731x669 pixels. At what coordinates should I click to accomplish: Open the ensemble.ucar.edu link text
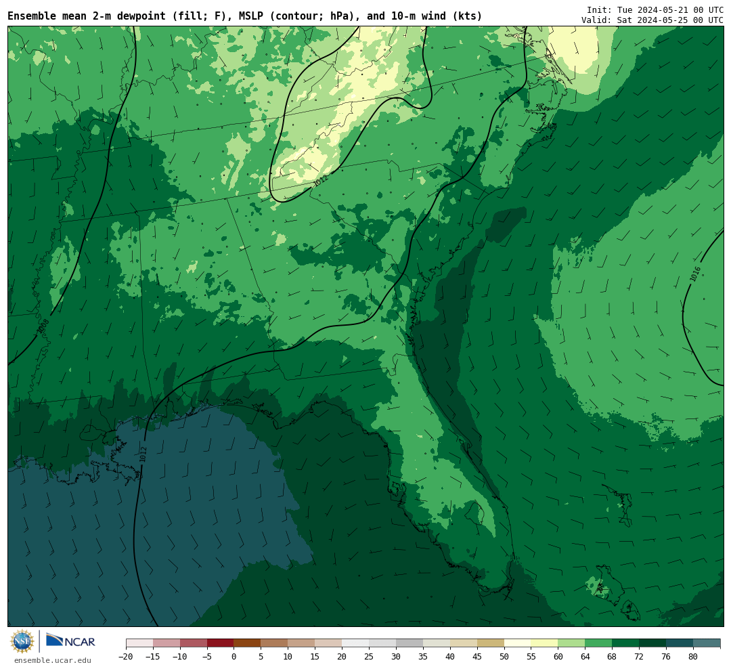(x=53, y=660)
